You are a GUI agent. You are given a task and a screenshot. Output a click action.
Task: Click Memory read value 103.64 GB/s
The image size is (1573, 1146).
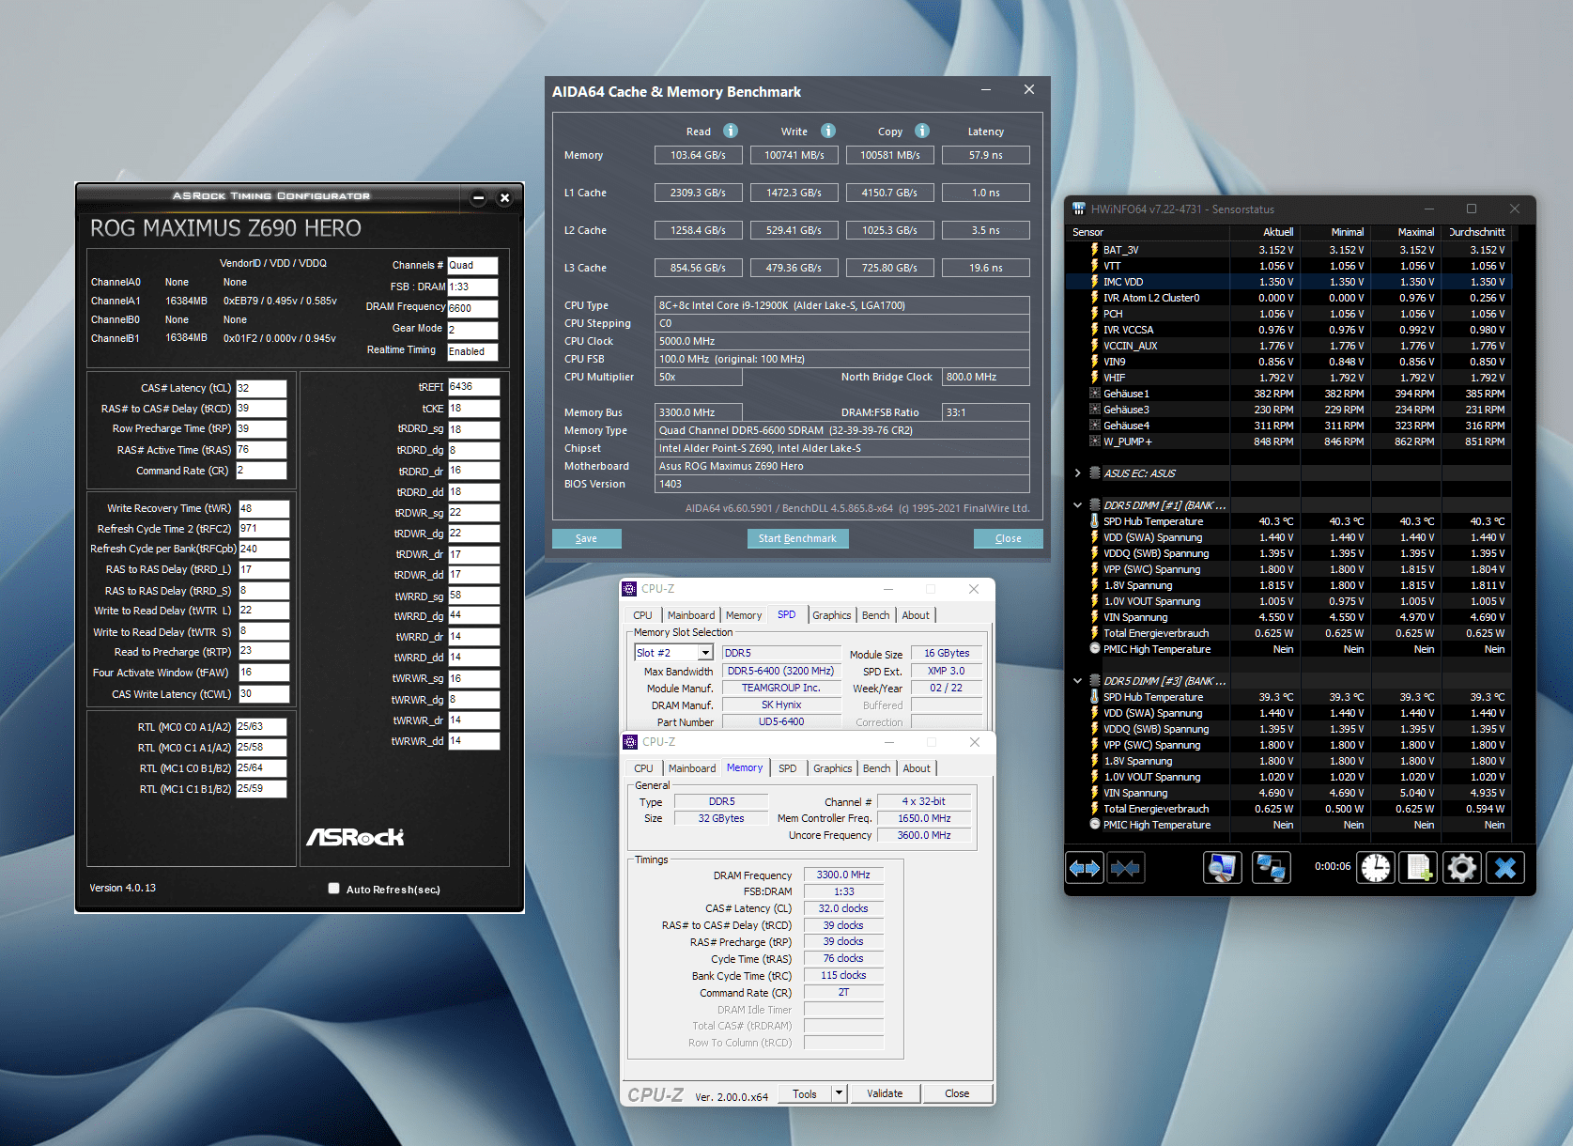point(698,155)
